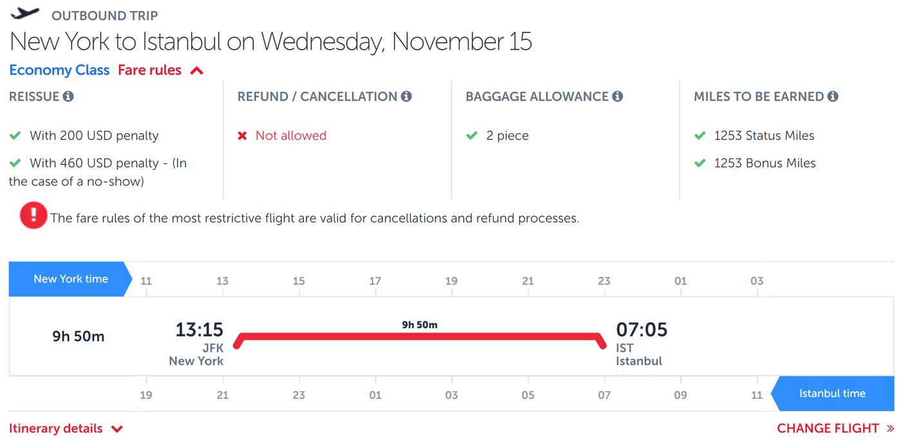Click the Miles To Be Earned info icon
The image size is (901, 440).
coord(833,96)
